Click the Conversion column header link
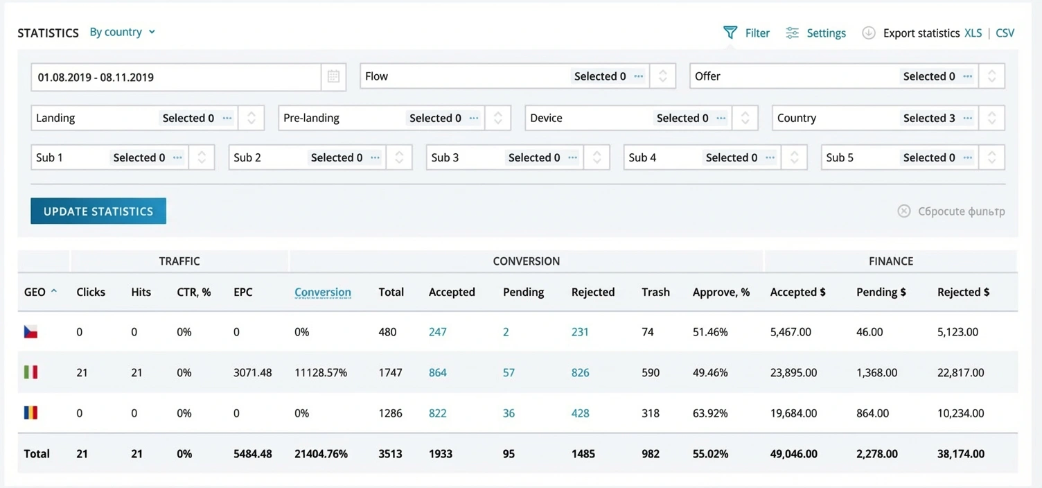Screen dimensions: 1042x488 point(322,292)
